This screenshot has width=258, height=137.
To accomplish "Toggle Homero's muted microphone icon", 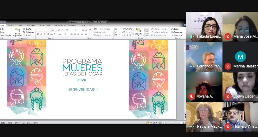I will (228, 126).
